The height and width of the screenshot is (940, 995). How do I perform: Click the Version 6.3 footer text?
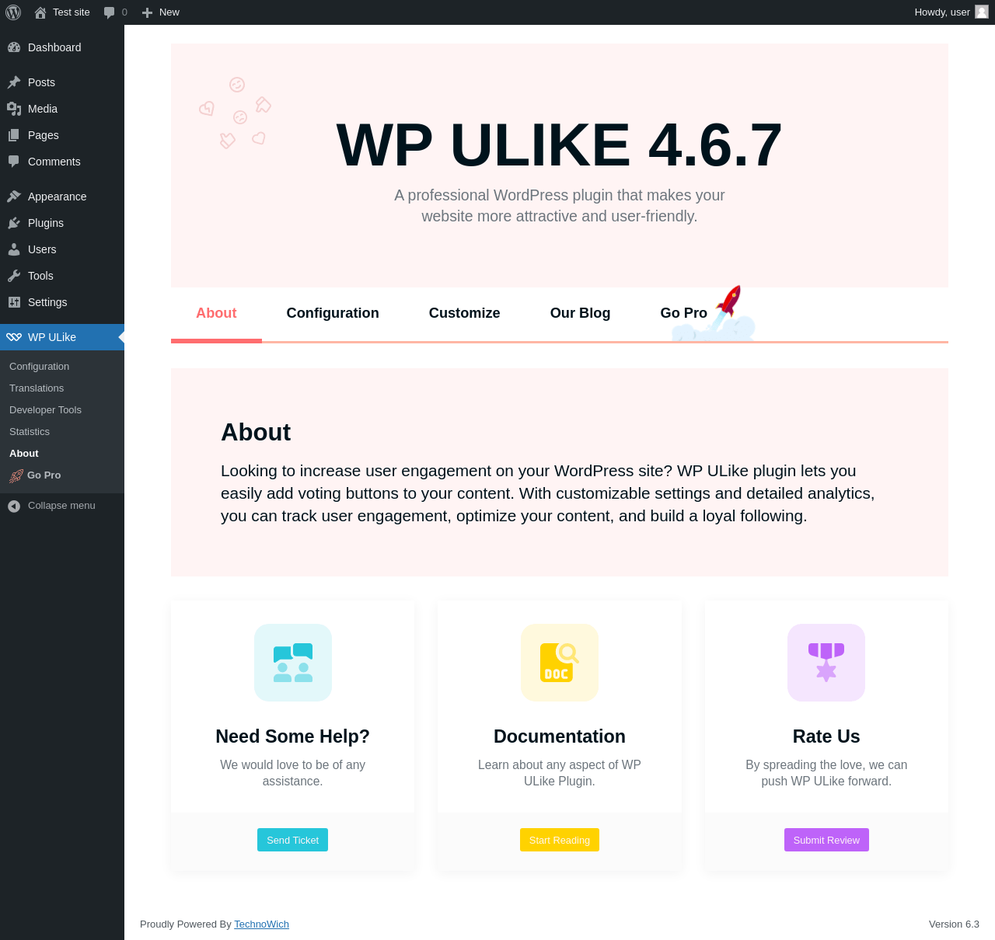(954, 924)
